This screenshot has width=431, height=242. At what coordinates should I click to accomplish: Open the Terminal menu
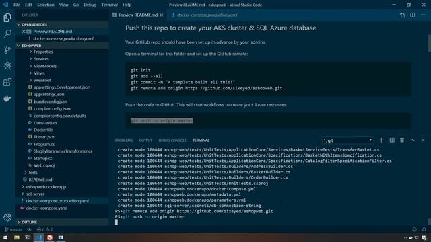click(109, 5)
